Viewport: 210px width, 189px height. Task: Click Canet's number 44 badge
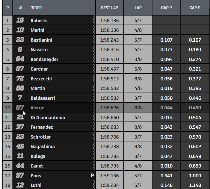pyautogui.click(x=20, y=166)
